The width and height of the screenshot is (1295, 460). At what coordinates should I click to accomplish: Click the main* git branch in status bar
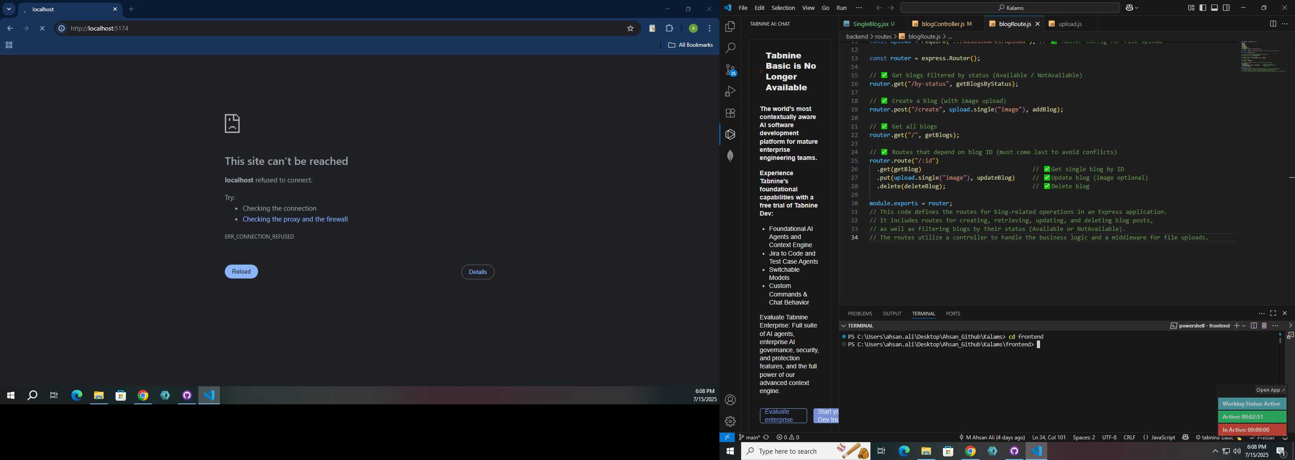pyautogui.click(x=749, y=438)
